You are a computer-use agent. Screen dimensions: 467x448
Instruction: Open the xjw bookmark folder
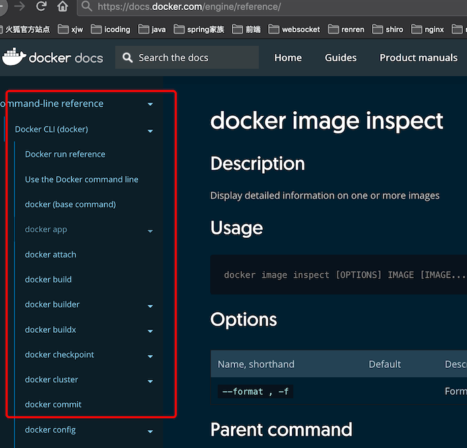[x=70, y=29]
